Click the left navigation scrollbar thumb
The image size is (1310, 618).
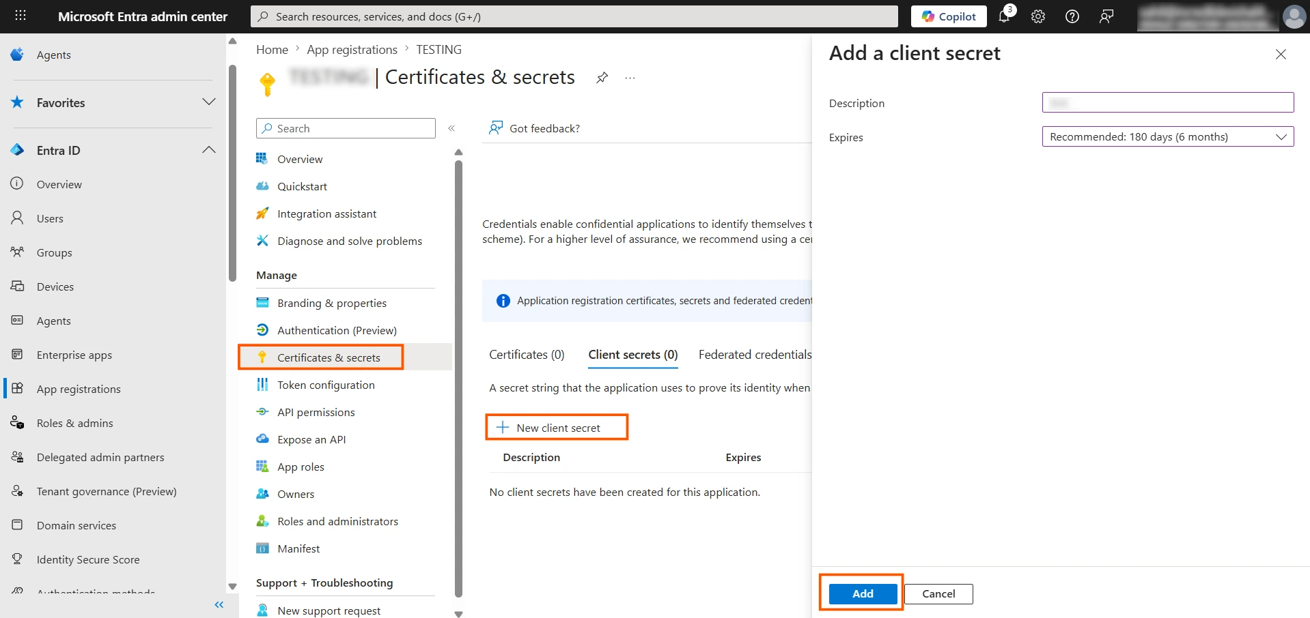click(x=232, y=173)
